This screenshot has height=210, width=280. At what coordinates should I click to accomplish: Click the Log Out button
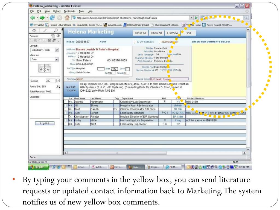click(45, 123)
